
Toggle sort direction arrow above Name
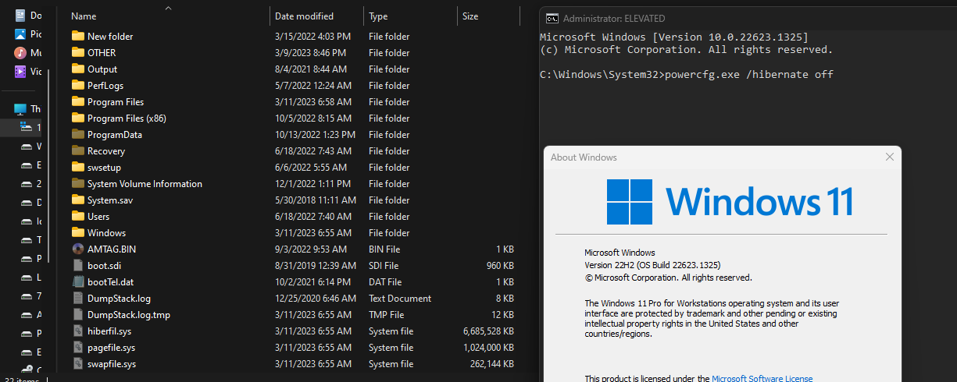tap(168, 9)
